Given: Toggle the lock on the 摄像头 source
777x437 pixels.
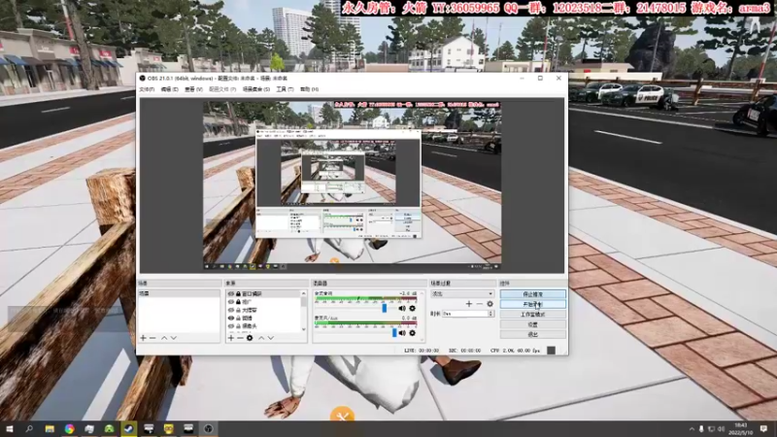Looking at the screenshot, I should pyautogui.click(x=238, y=326).
